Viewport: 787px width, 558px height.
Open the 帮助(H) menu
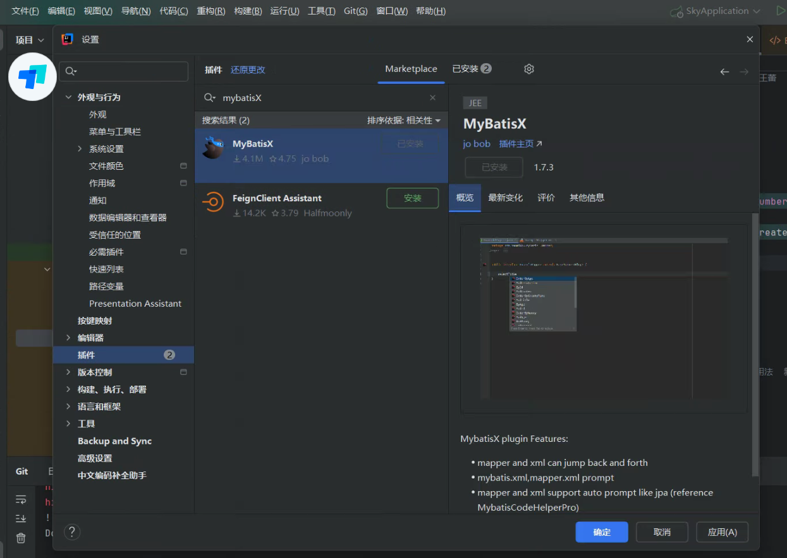(430, 11)
